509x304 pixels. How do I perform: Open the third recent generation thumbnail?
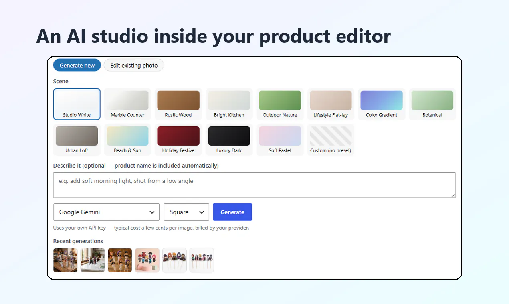[120, 260]
